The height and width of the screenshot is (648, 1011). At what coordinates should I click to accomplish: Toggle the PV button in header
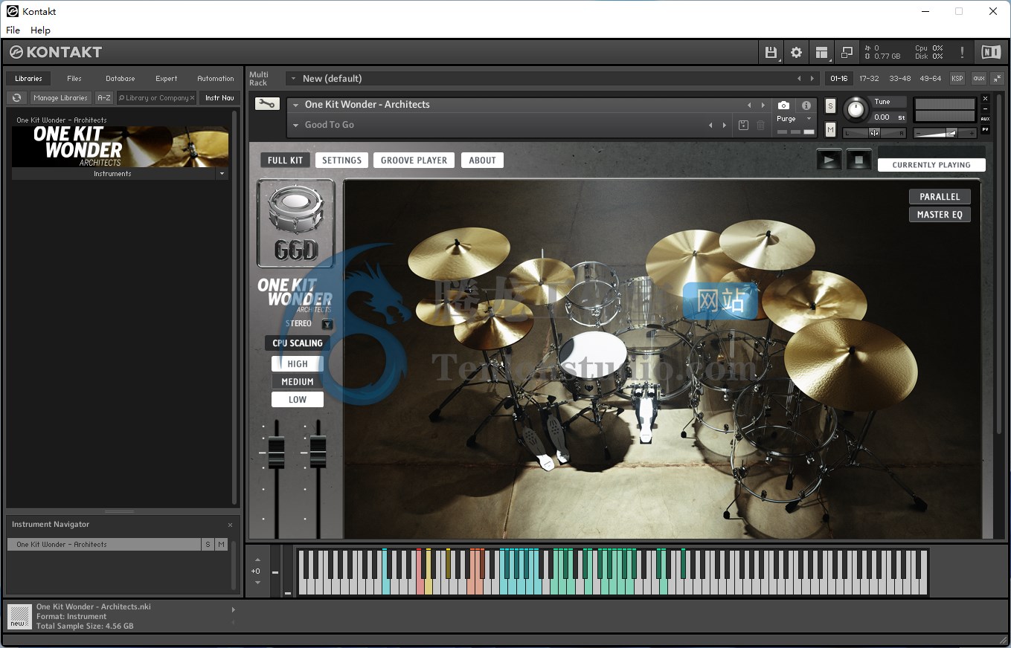pyautogui.click(x=985, y=129)
